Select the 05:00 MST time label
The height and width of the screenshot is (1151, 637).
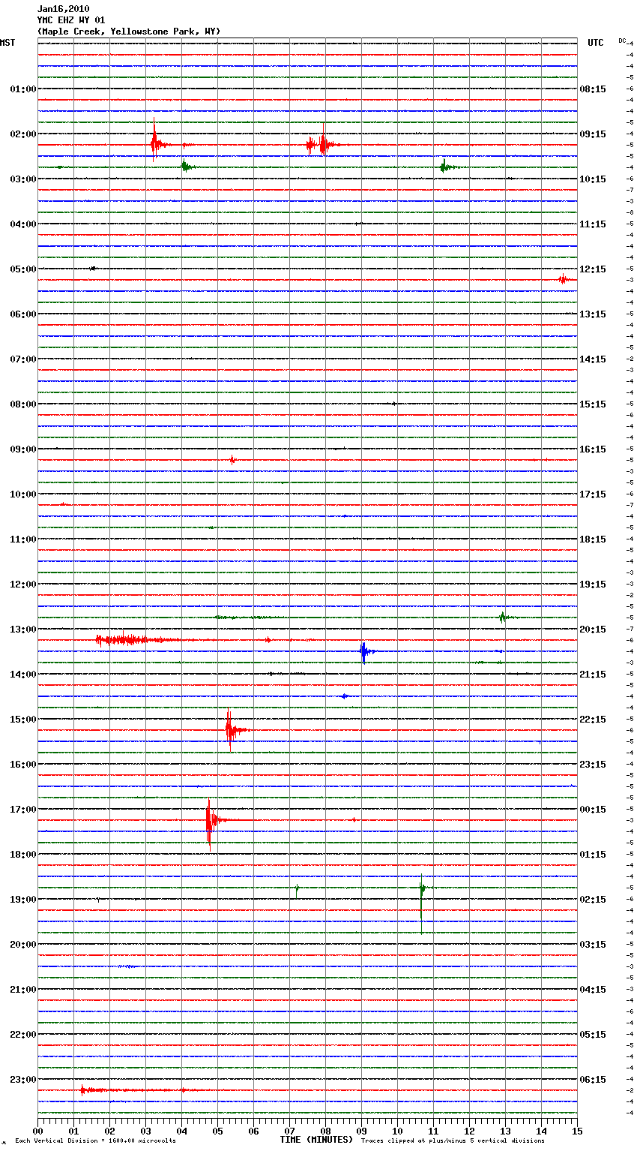pyautogui.click(x=23, y=269)
